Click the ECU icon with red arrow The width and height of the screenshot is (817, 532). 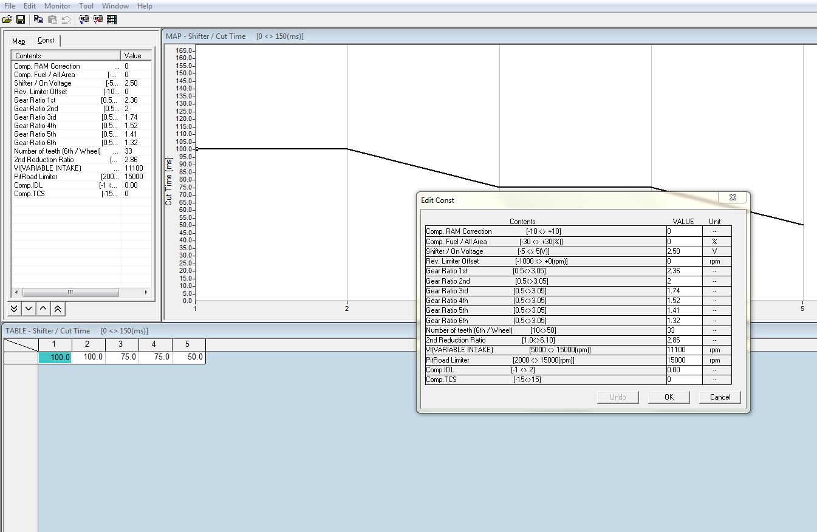[98, 19]
